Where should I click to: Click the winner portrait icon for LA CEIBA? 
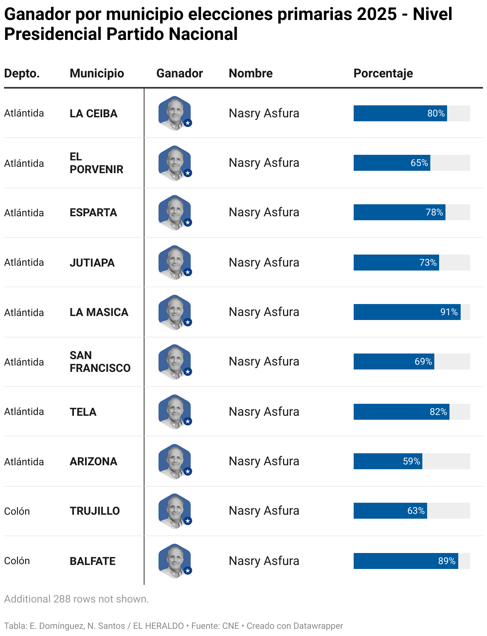coord(175,113)
